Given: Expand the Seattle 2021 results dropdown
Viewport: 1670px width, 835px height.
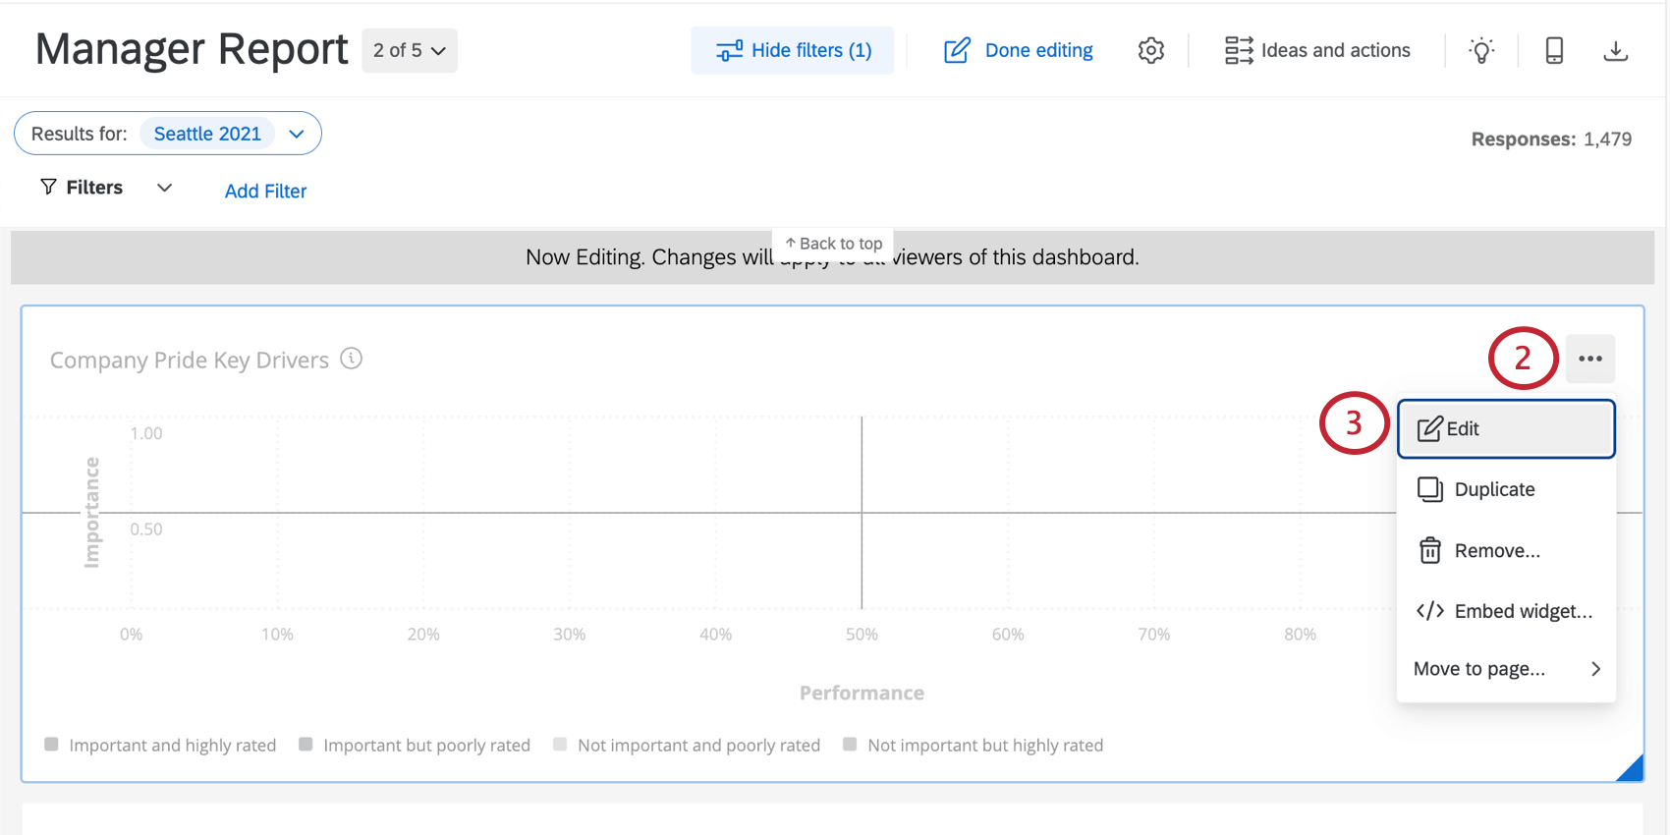Looking at the screenshot, I should [x=297, y=134].
